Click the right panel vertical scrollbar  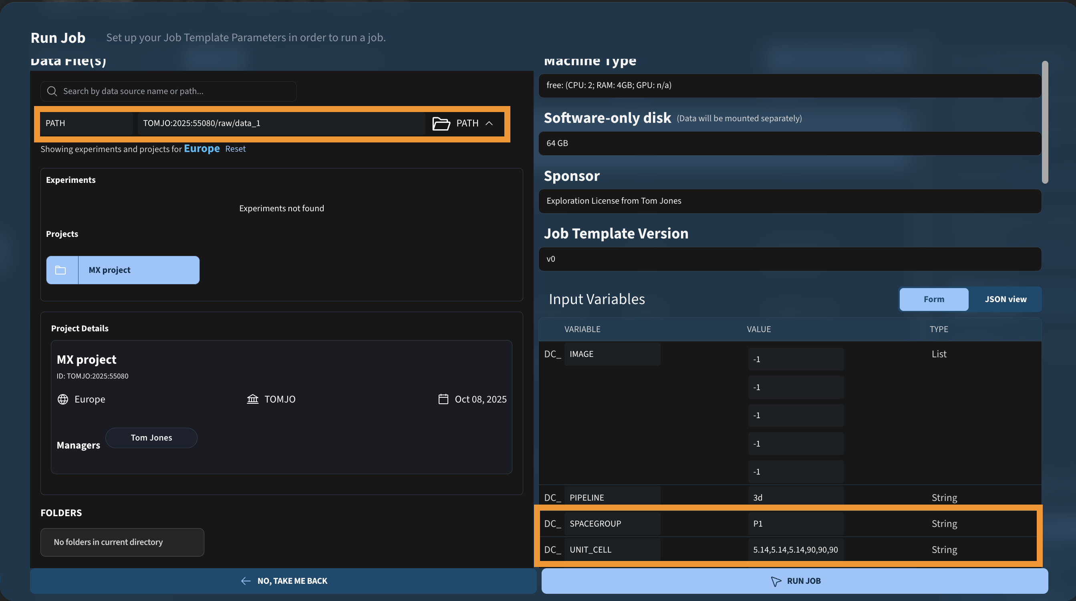[1045, 122]
